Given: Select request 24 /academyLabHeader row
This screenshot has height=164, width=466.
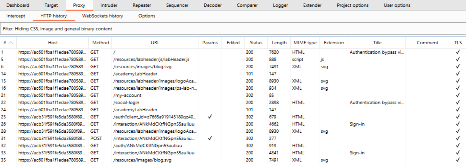Looking at the screenshot, I should [x=233, y=110].
